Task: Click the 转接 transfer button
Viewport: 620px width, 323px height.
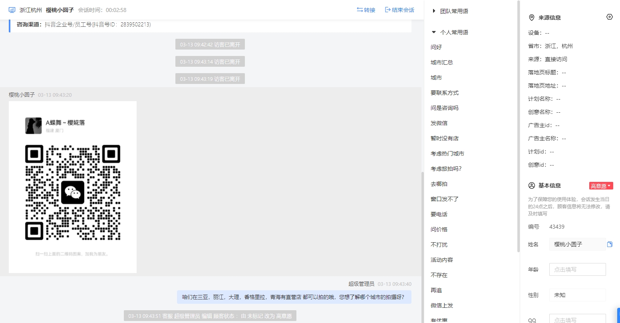Action: coord(366,10)
